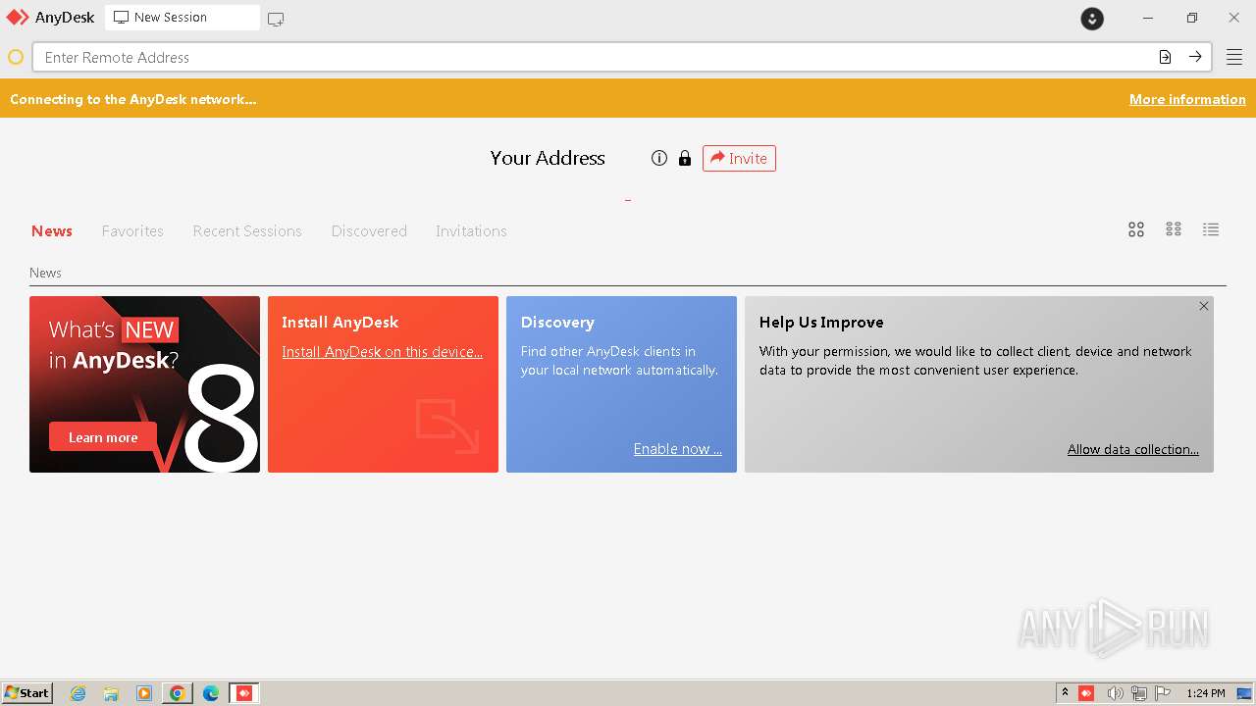Click Connecting to the AnyDesk network text
The width and height of the screenshot is (1256, 706).
(x=133, y=99)
